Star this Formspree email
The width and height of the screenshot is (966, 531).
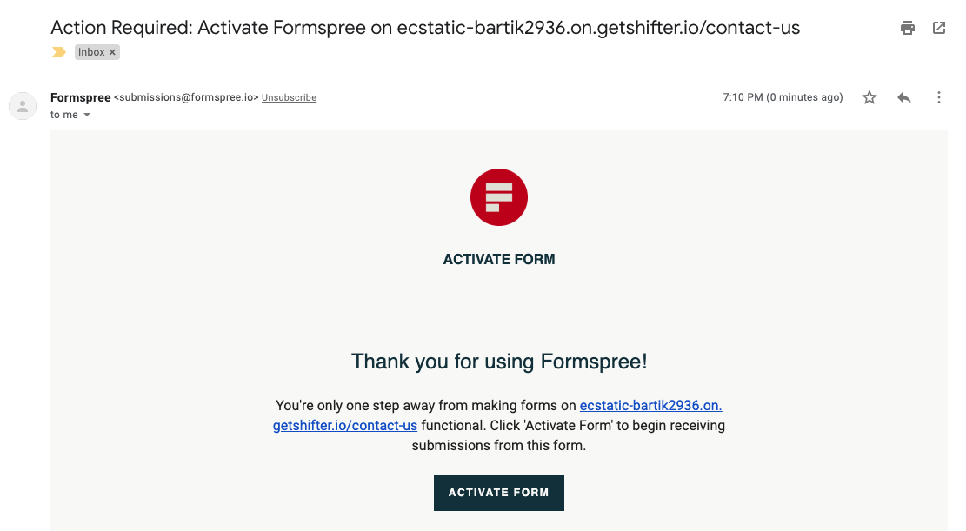click(x=869, y=97)
